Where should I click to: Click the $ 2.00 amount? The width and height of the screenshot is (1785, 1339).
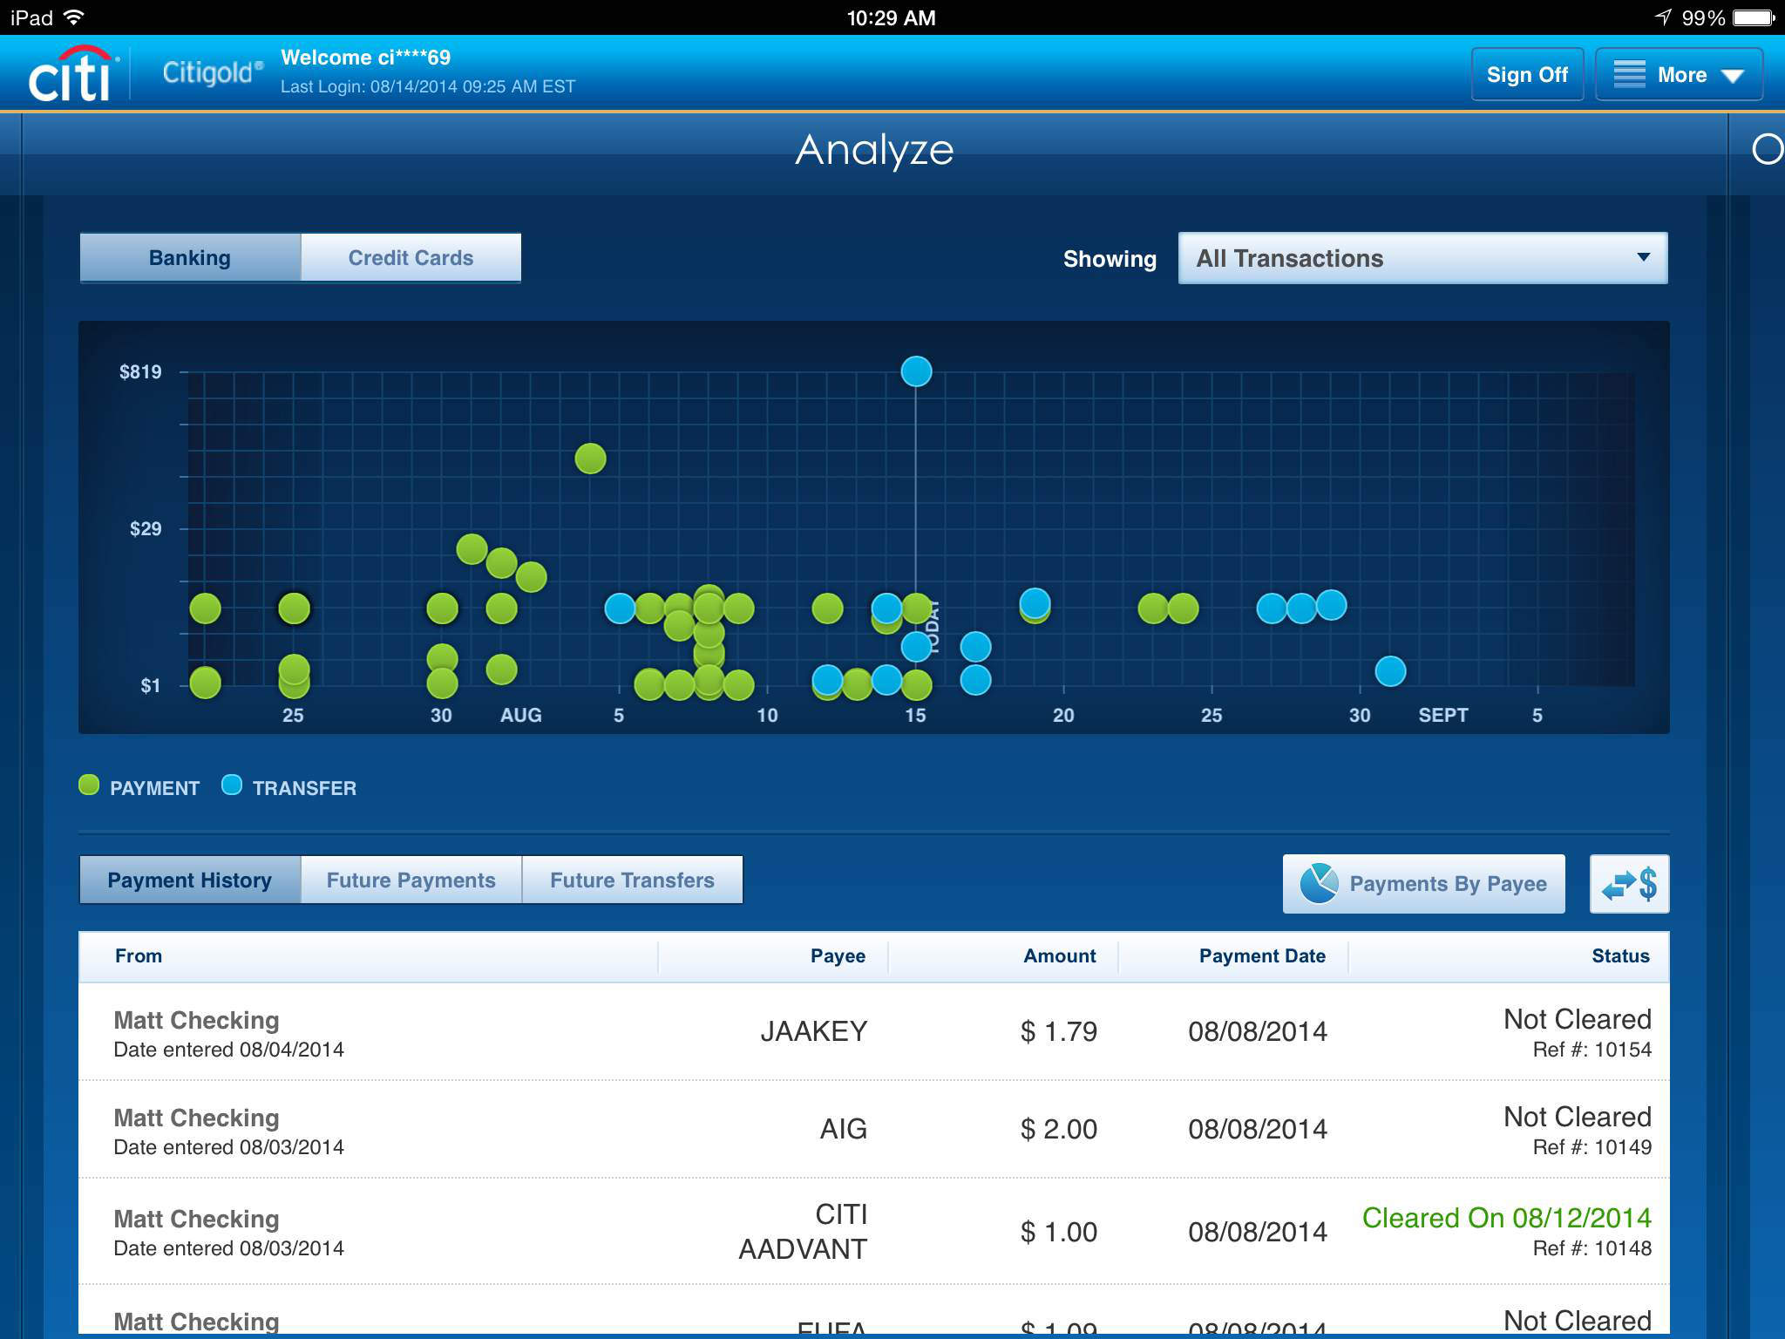point(1058,1129)
